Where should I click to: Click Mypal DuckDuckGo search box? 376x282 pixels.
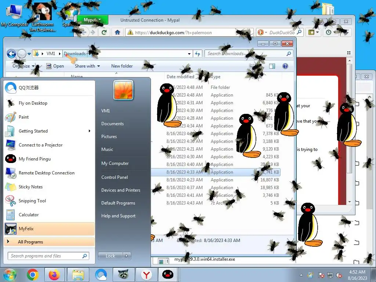(279, 32)
